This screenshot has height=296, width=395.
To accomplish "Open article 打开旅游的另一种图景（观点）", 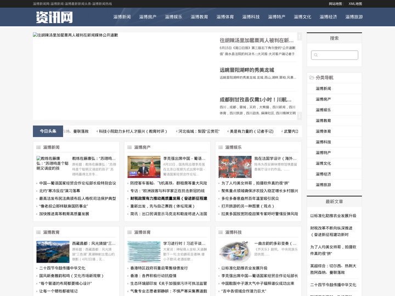I will (x=247, y=206).
